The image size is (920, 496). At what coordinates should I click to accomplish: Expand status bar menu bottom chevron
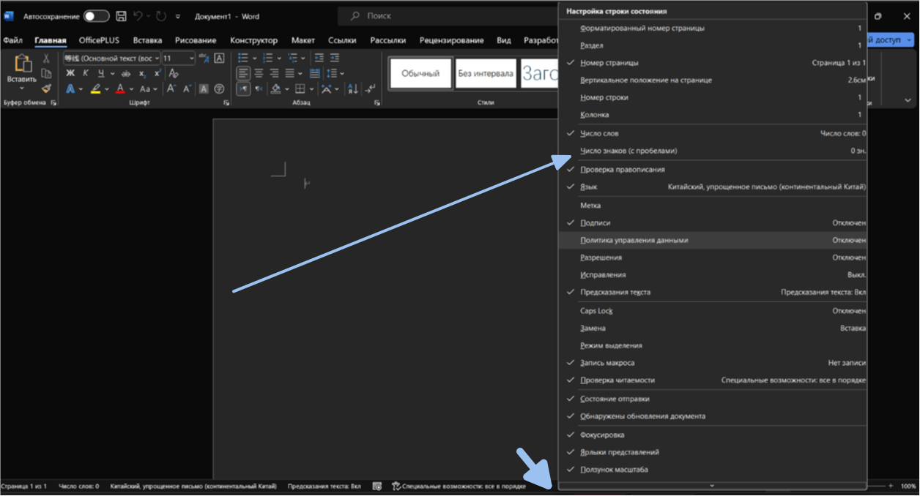point(713,485)
